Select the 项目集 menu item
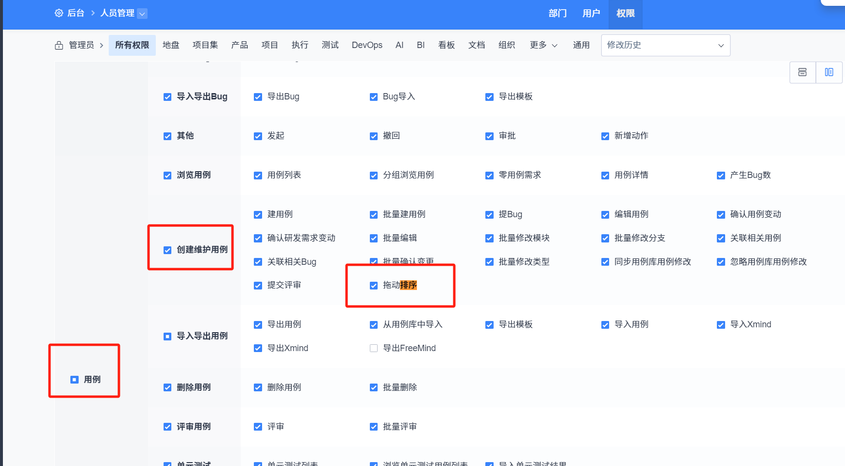 (x=205, y=45)
